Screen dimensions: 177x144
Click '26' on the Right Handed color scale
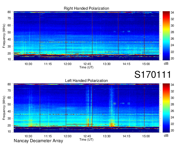click(x=172, y=39)
